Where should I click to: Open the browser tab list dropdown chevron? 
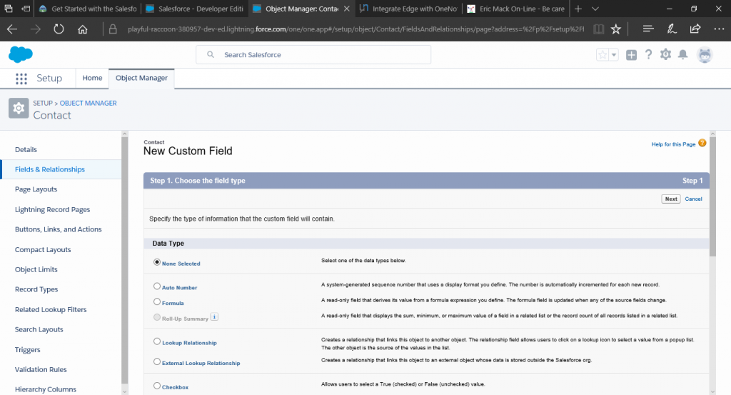[598, 9]
